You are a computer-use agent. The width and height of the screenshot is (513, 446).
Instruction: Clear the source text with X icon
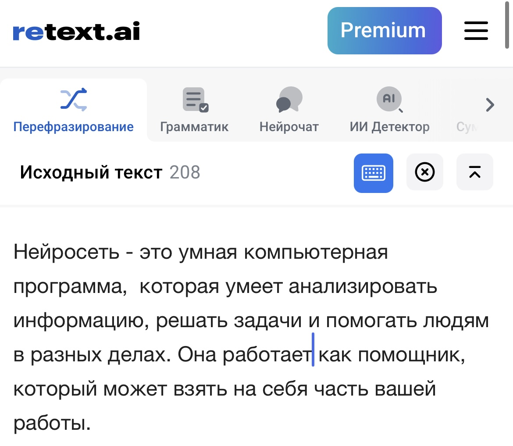click(x=424, y=172)
